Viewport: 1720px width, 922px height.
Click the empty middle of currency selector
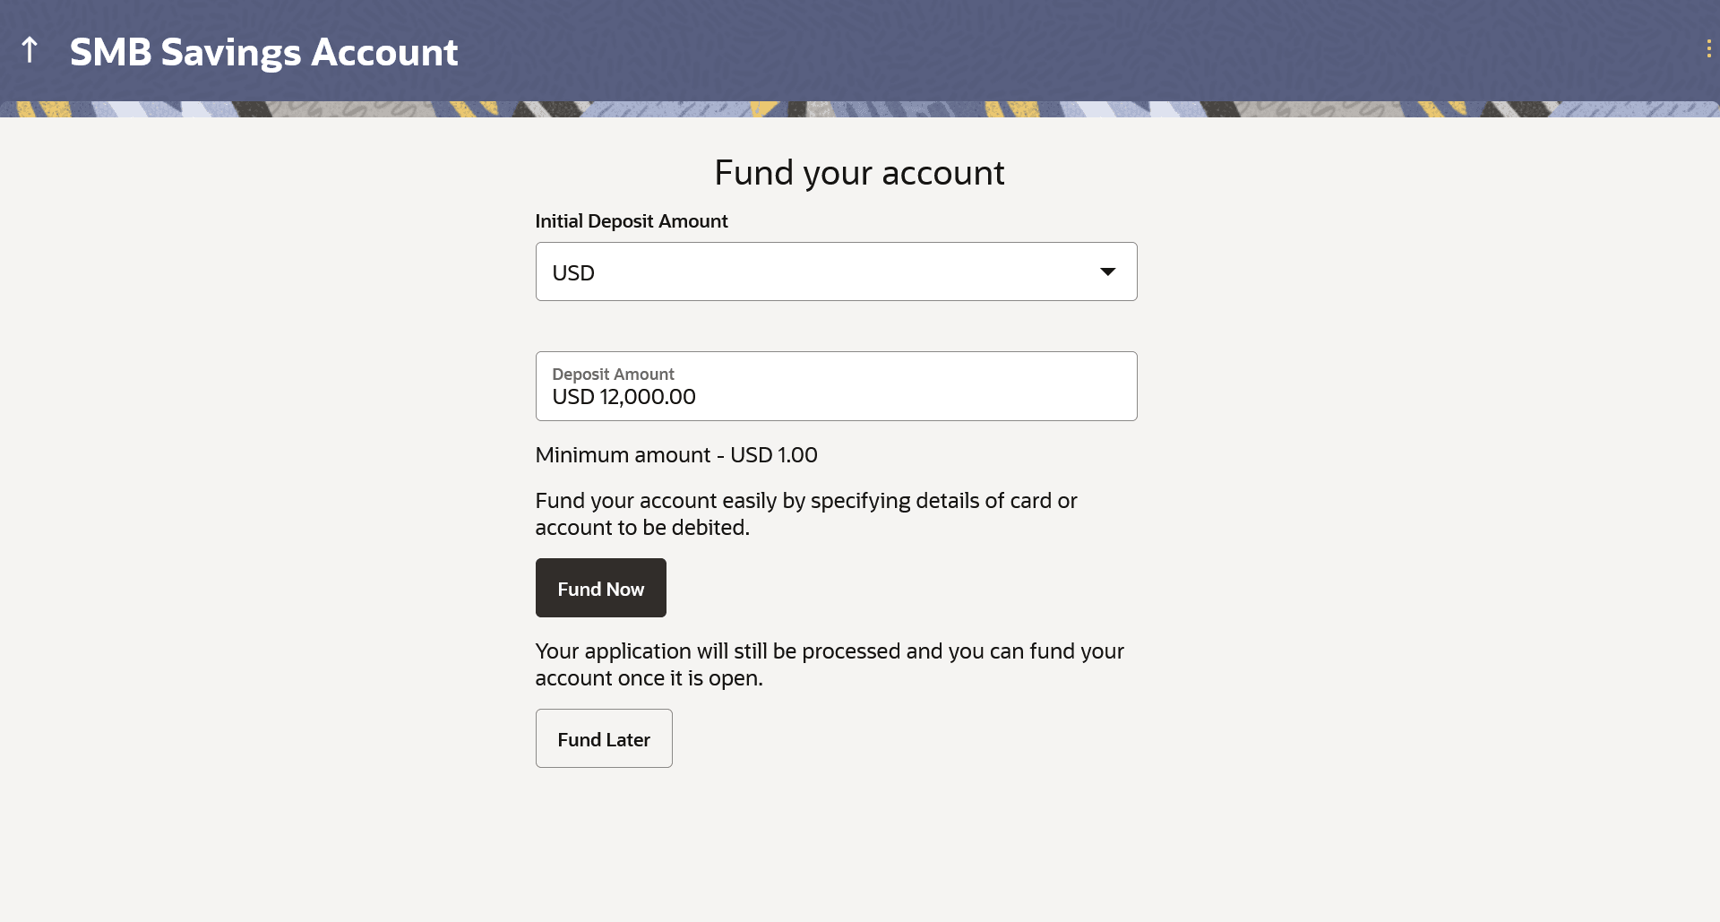tap(833, 271)
